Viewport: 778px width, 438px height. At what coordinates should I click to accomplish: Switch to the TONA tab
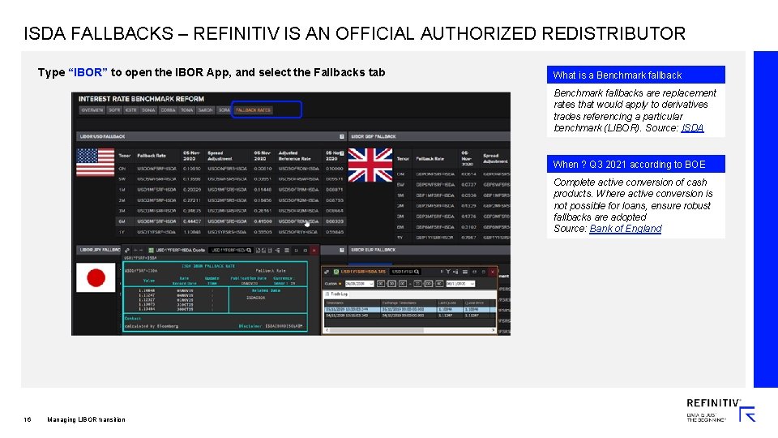pyautogui.click(x=186, y=110)
